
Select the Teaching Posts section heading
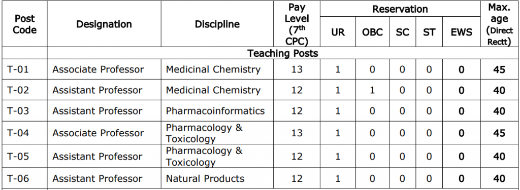(283, 53)
